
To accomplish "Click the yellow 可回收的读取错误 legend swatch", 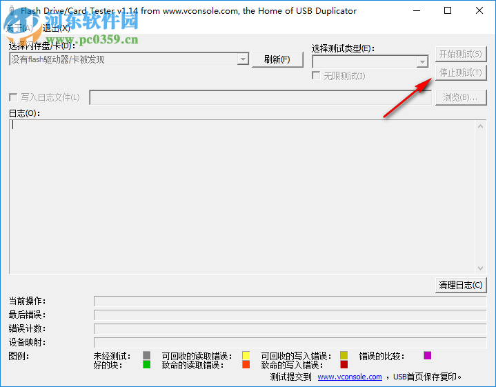I will click(x=246, y=355).
